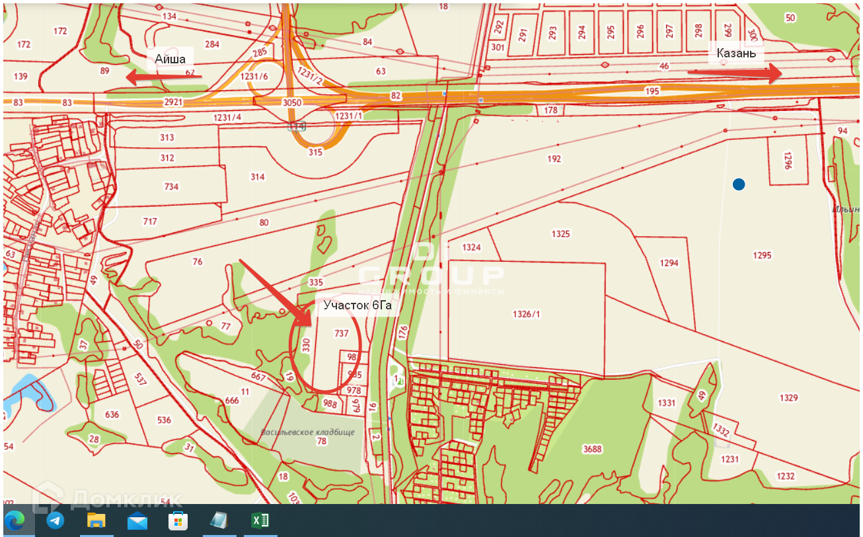The width and height of the screenshot is (863, 537).
Task: Select parcel number 46
Action: (664, 66)
